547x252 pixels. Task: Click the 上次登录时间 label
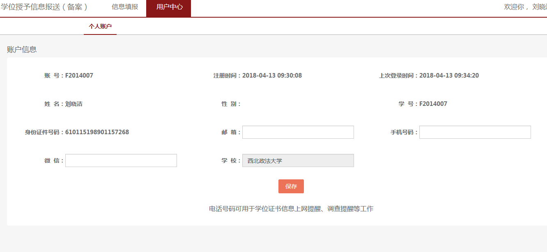[398, 76]
